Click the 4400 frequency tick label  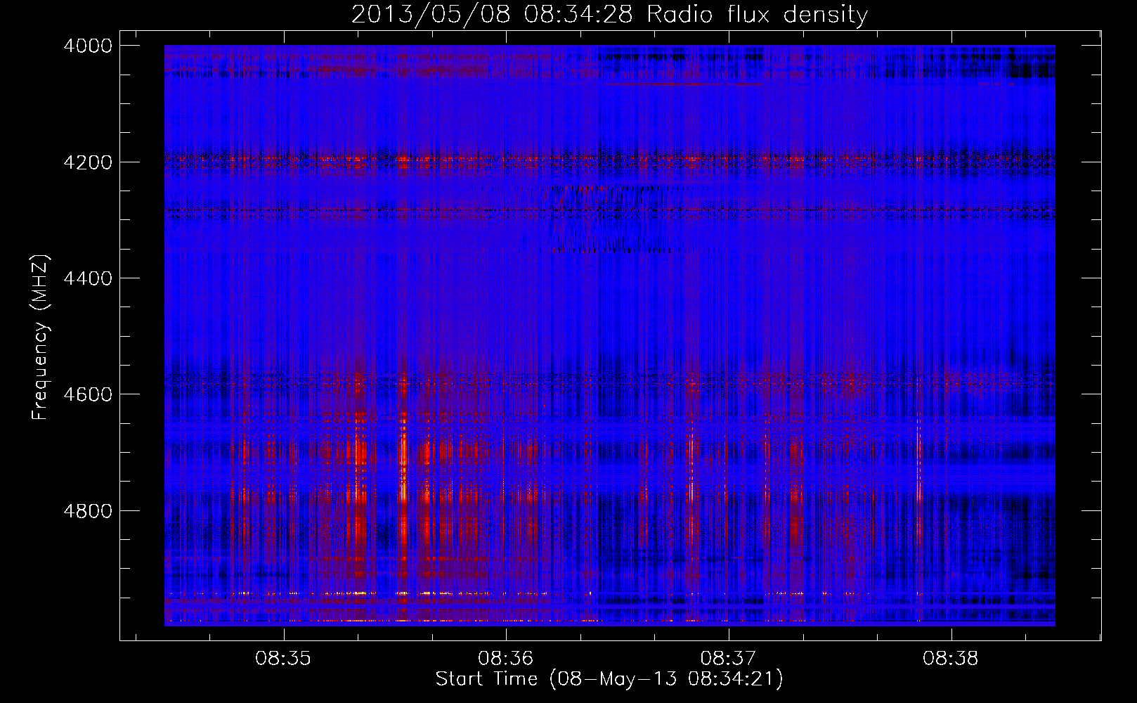(88, 278)
